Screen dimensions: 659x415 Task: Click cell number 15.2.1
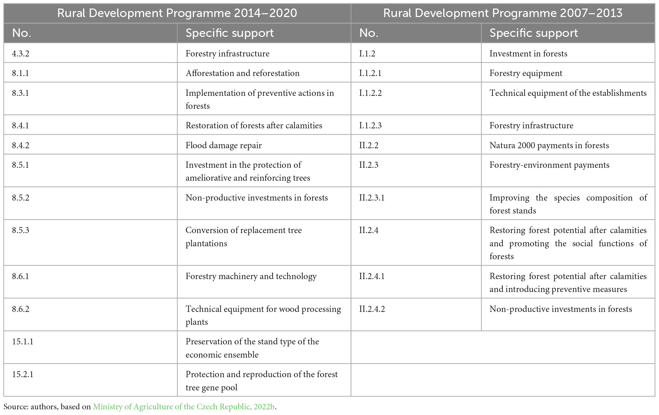(90, 380)
